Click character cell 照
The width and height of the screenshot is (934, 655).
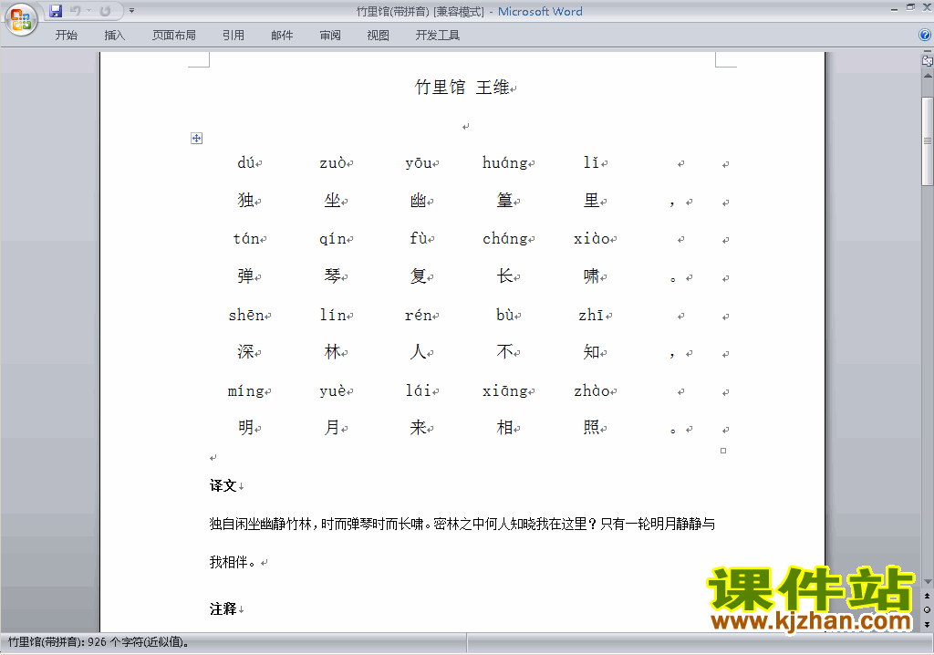pos(591,427)
